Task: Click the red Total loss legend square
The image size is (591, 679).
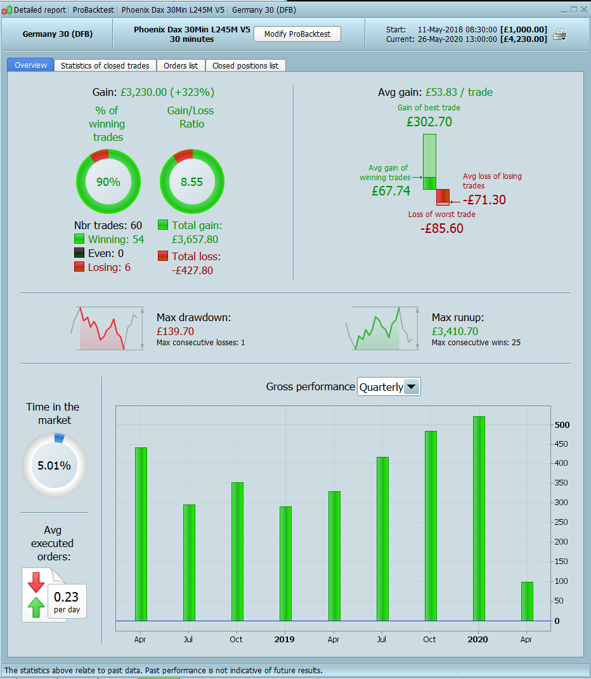Action: 163,256
